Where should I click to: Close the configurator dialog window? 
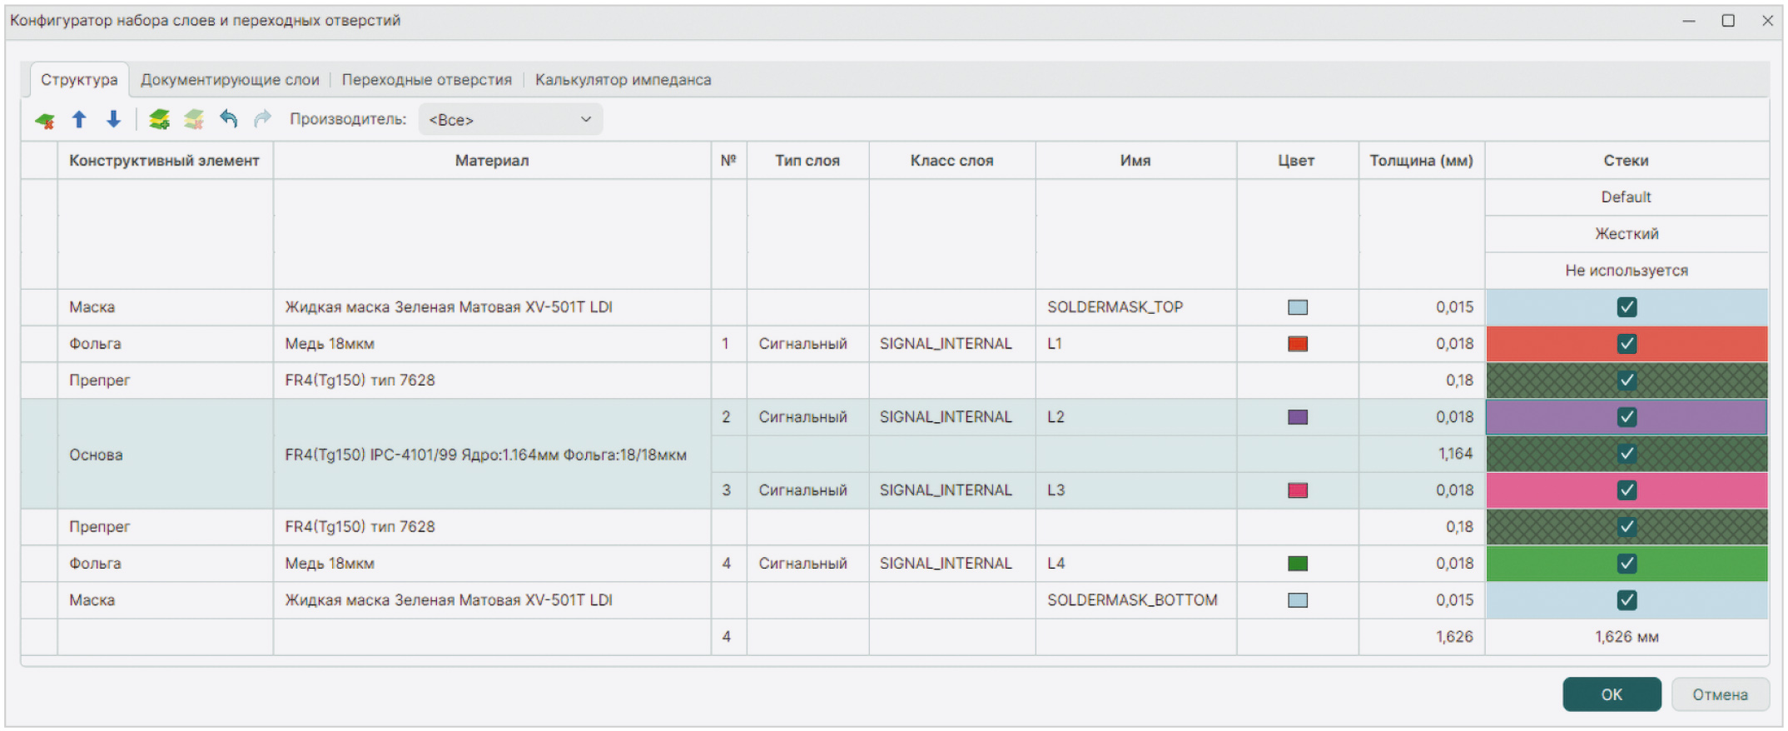coord(1767,21)
